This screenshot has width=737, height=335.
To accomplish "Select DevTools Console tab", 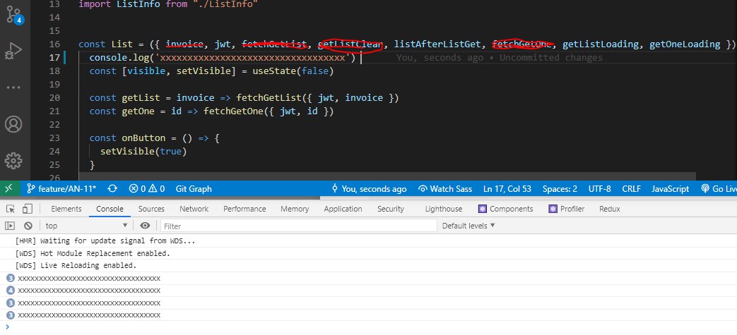I will click(x=110, y=209).
